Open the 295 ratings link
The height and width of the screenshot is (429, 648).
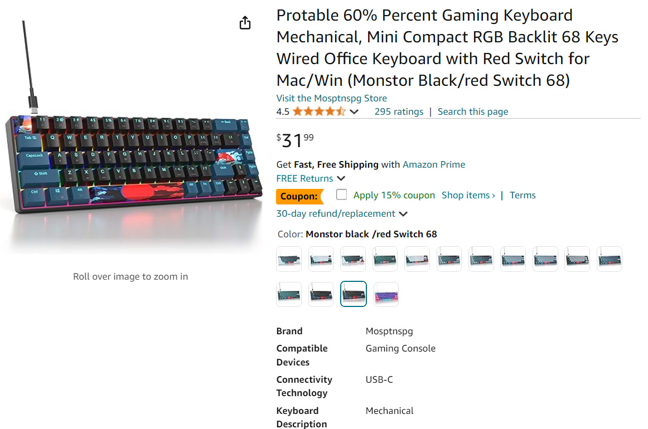[x=399, y=111]
